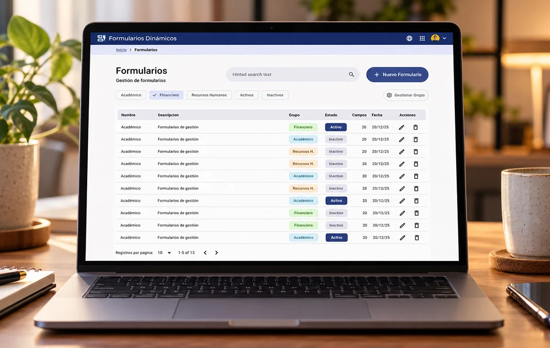Click the trash icon in the second table row
The height and width of the screenshot is (348, 550).
[416, 139]
